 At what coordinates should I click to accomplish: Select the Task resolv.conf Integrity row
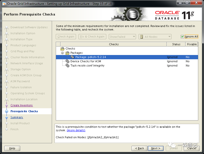click(x=127, y=65)
